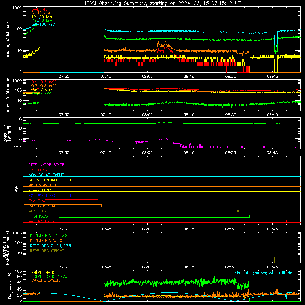The height and width of the screenshot is (305, 305).
Task: Click the 7-20 MeV legend entry
Action: pos(41,93)
